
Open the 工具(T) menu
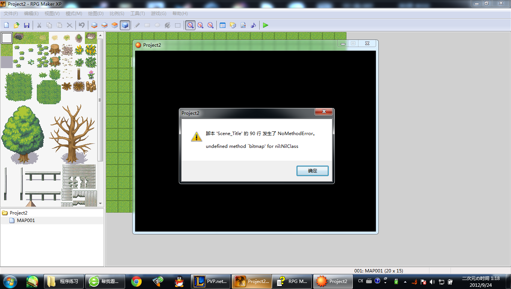coord(138,14)
